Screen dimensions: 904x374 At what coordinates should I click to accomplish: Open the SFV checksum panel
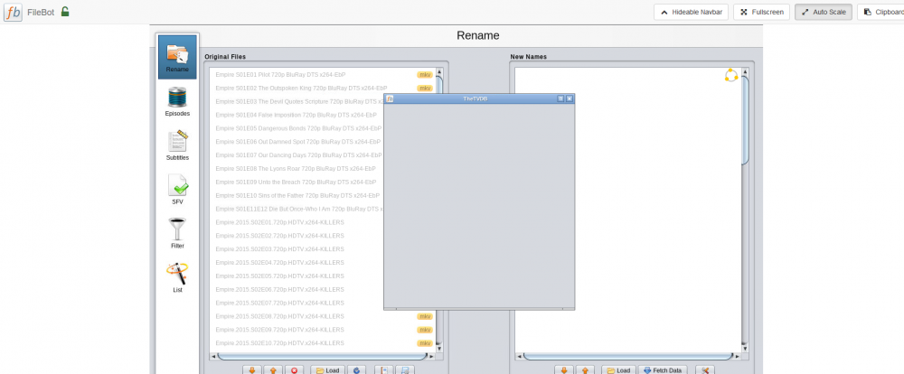(177, 190)
